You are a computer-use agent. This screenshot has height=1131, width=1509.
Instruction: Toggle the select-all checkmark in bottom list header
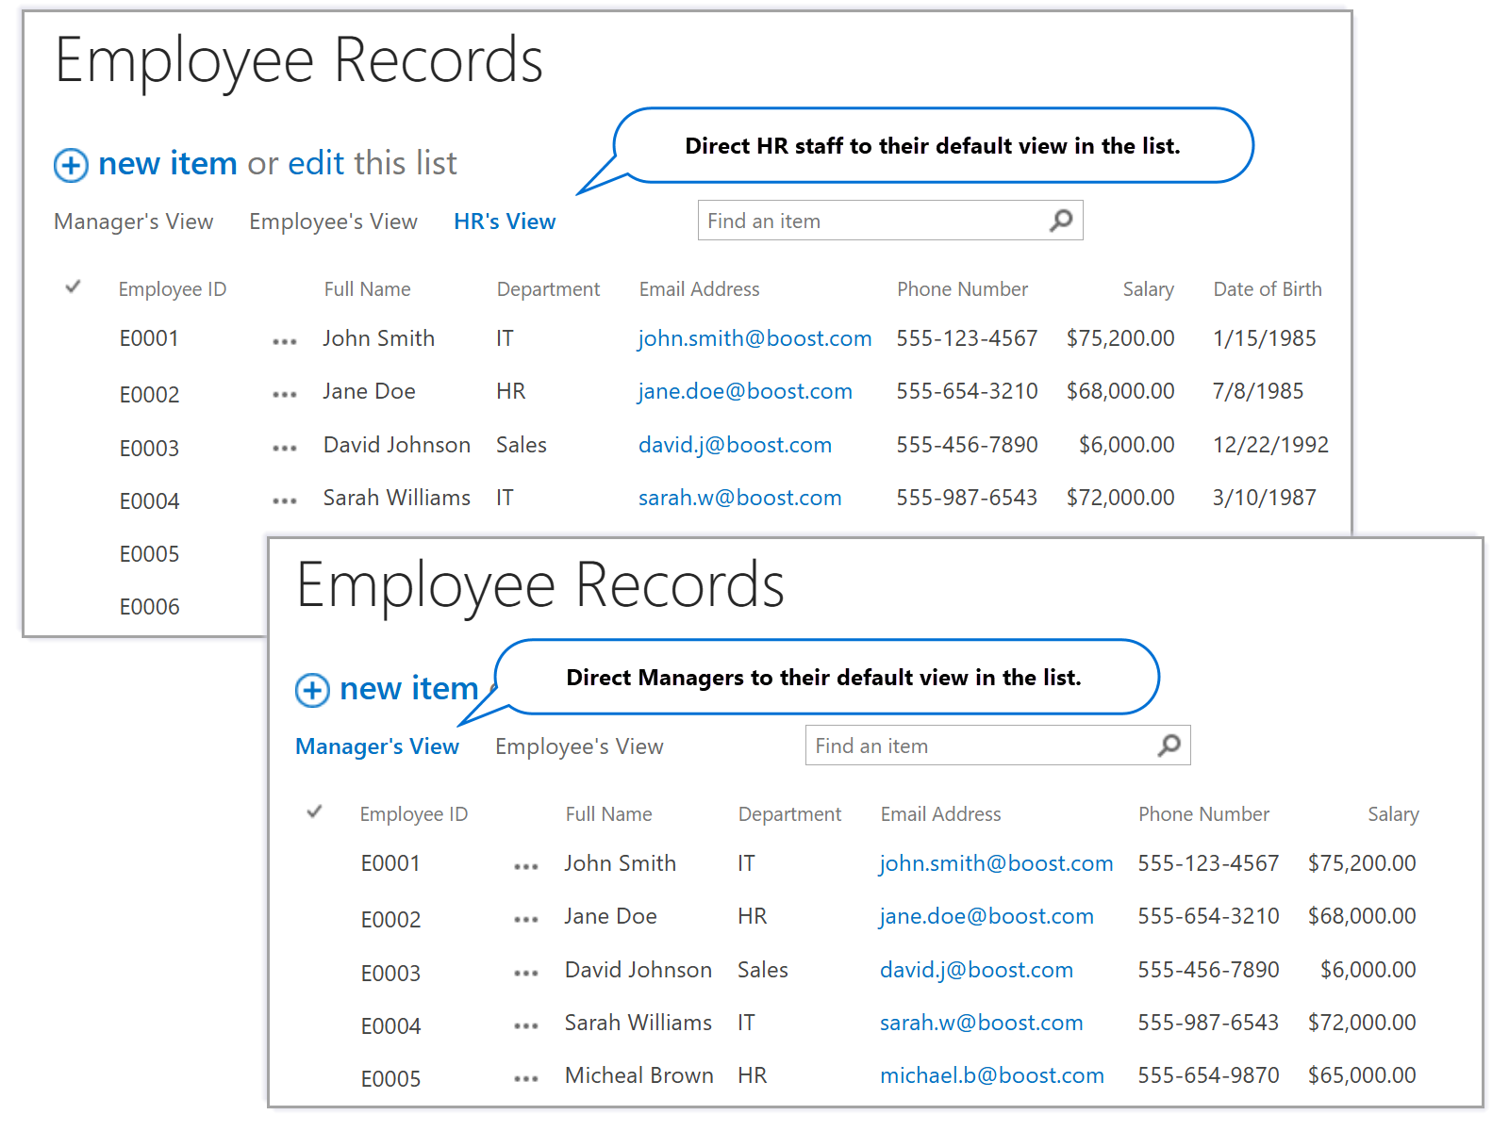pyautogui.click(x=314, y=812)
